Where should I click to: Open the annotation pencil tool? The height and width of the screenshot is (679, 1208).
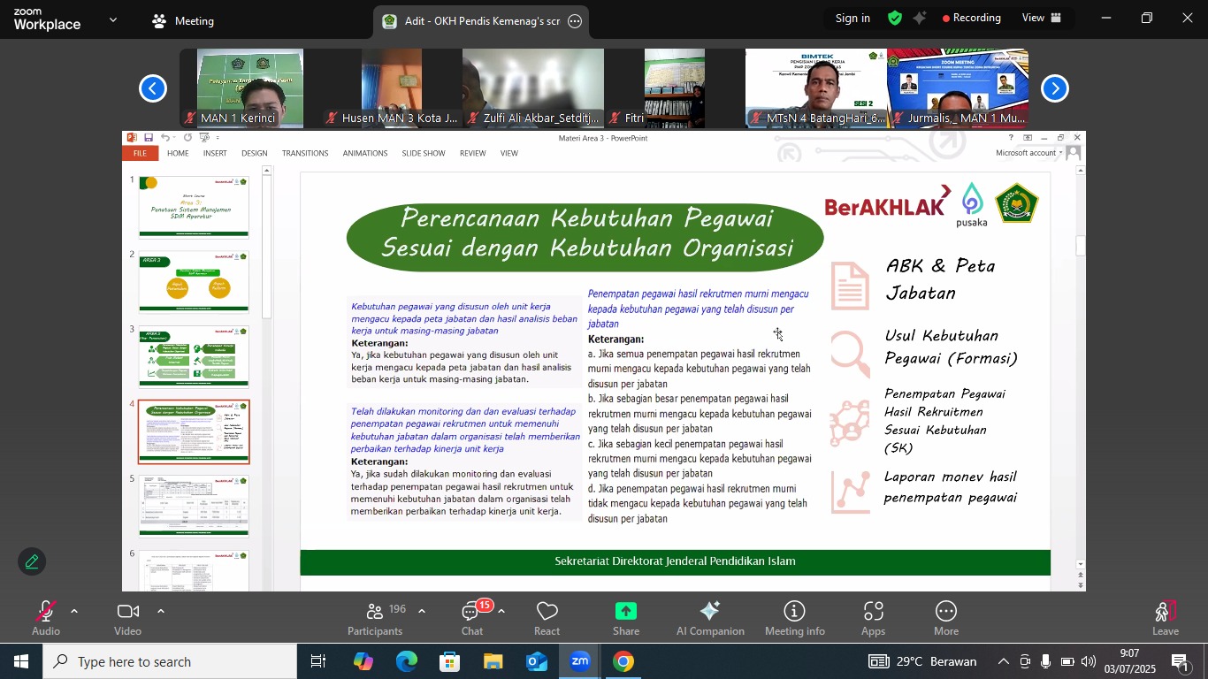coord(32,562)
